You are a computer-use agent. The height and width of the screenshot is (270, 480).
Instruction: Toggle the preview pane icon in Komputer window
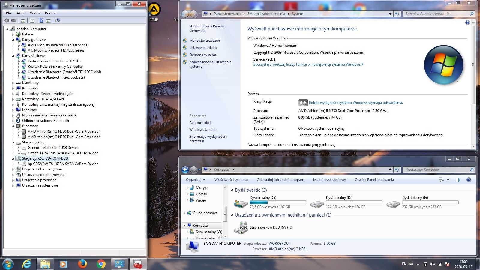click(x=458, y=180)
